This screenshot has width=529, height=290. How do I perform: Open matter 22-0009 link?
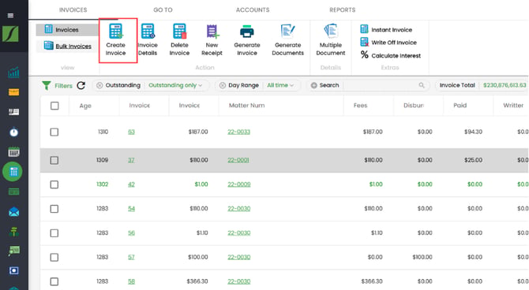[239, 184]
